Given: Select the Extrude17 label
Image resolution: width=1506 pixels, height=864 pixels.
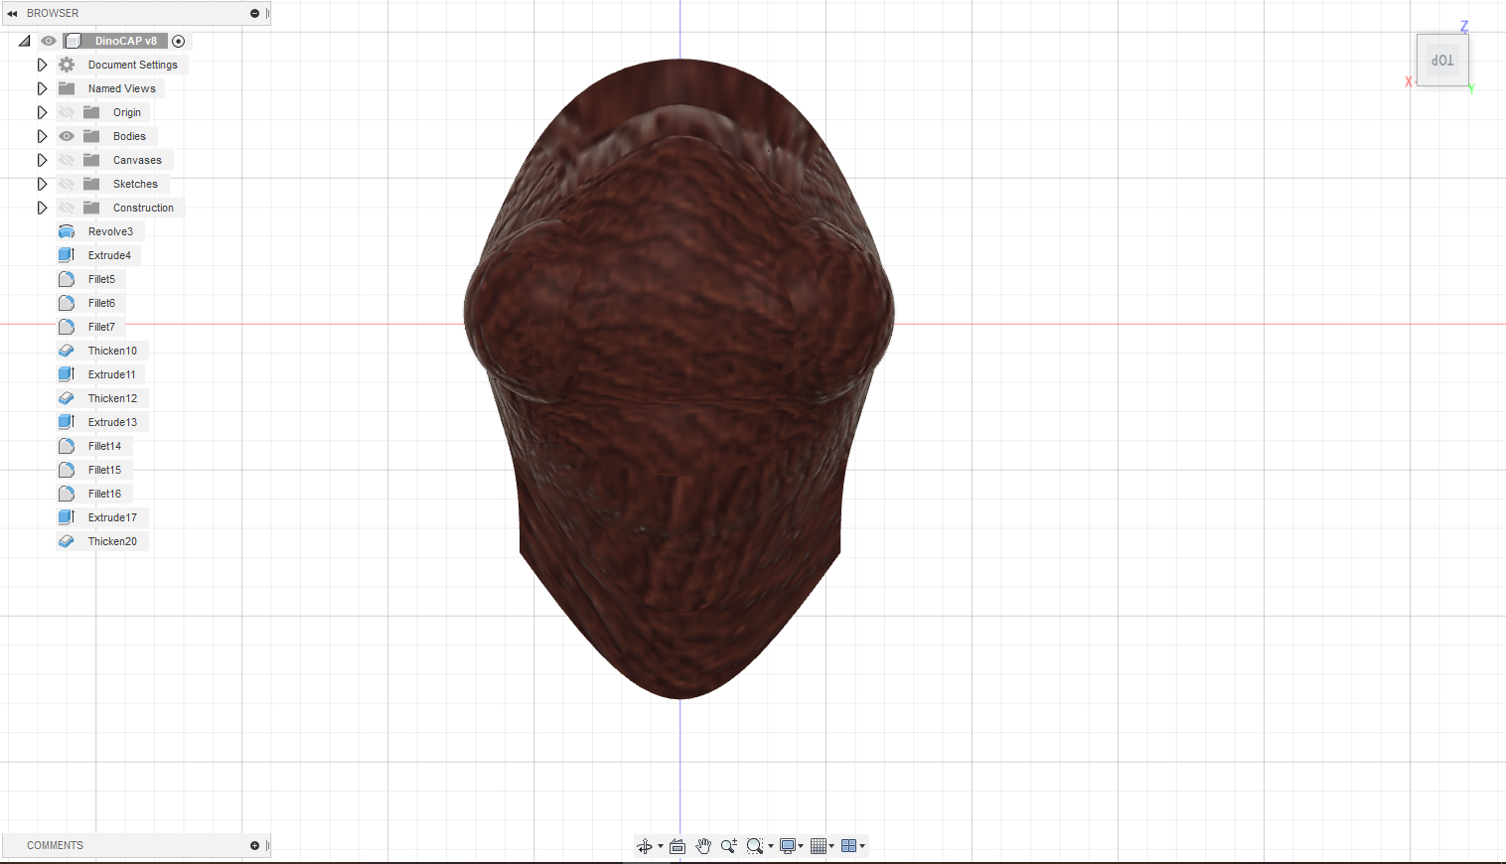Looking at the screenshot, I should 112,517.
